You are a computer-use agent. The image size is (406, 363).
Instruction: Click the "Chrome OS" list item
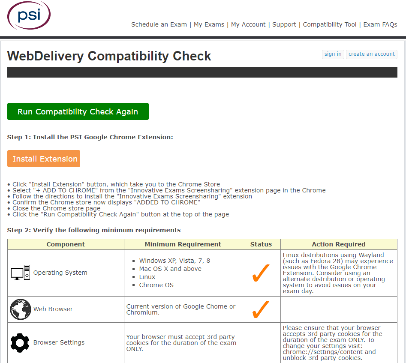coord(156,285)
